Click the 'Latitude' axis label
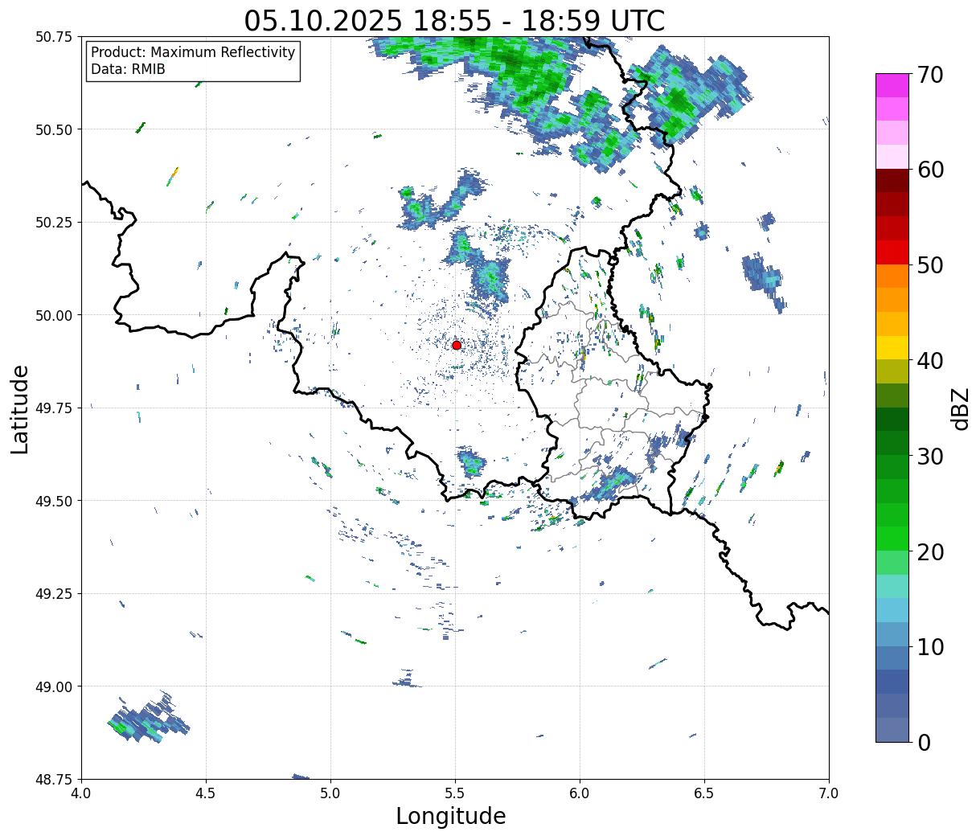The height and width of the screenshot is (836, 980). (20, 409)
